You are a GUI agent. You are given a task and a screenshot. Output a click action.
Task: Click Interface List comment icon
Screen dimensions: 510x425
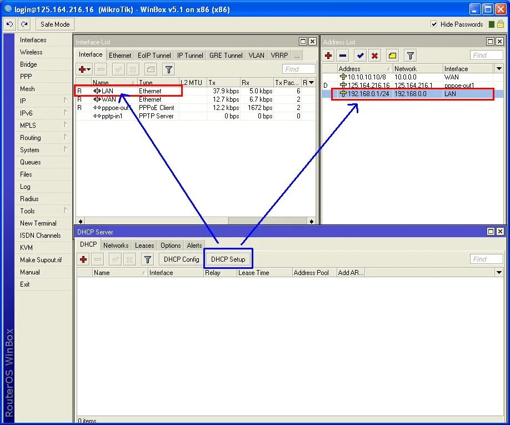pyautogui.click(x=151, y=69)
